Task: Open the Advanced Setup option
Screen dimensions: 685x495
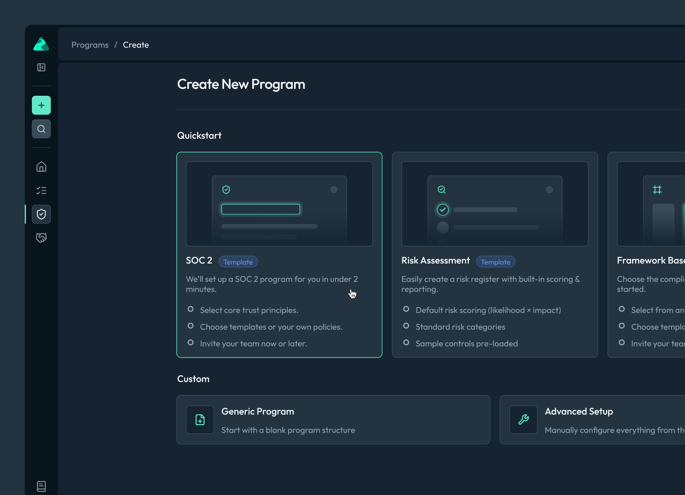Action: 592,420
